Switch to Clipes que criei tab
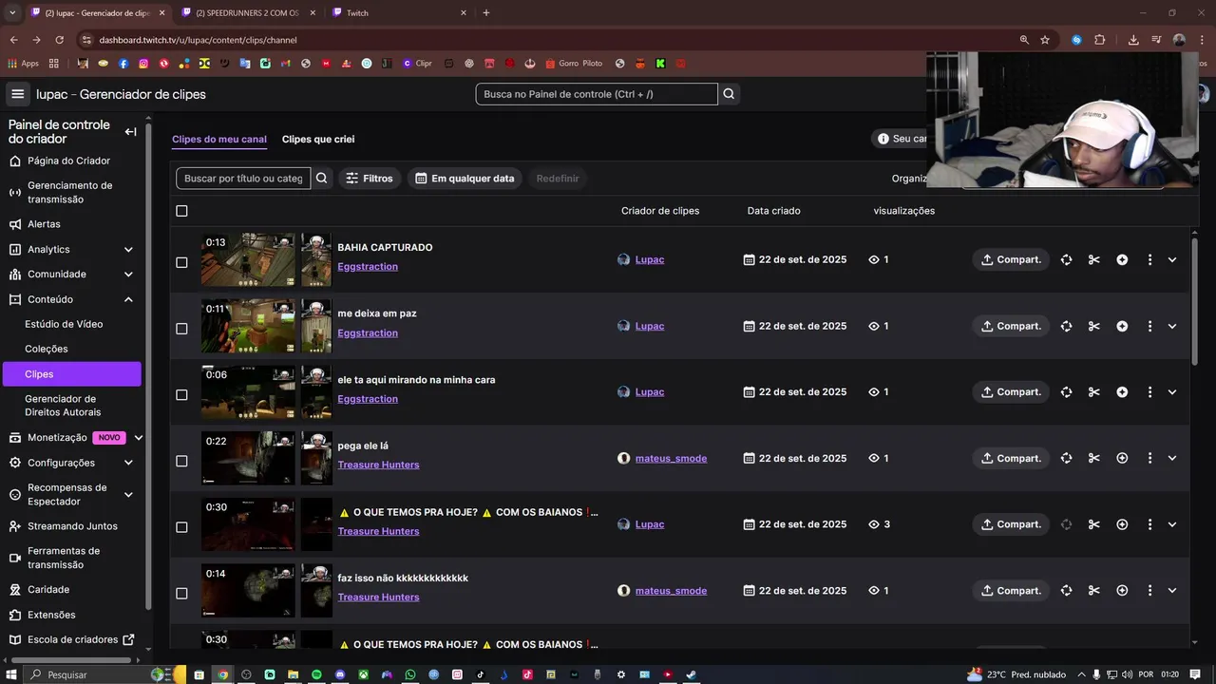1216x684 pixels. tap(318, 139)
